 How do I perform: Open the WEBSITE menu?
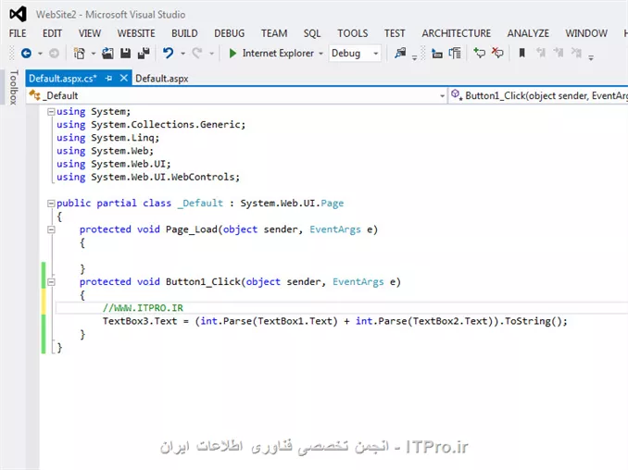pos(136,33)
